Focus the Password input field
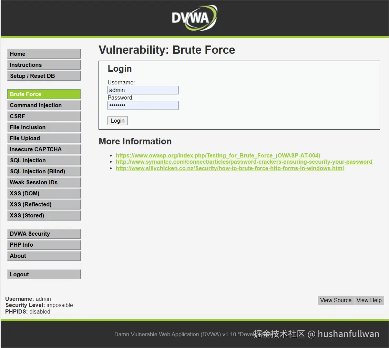Viewport: 389px width, 348px height. click(x=143, y=105)
